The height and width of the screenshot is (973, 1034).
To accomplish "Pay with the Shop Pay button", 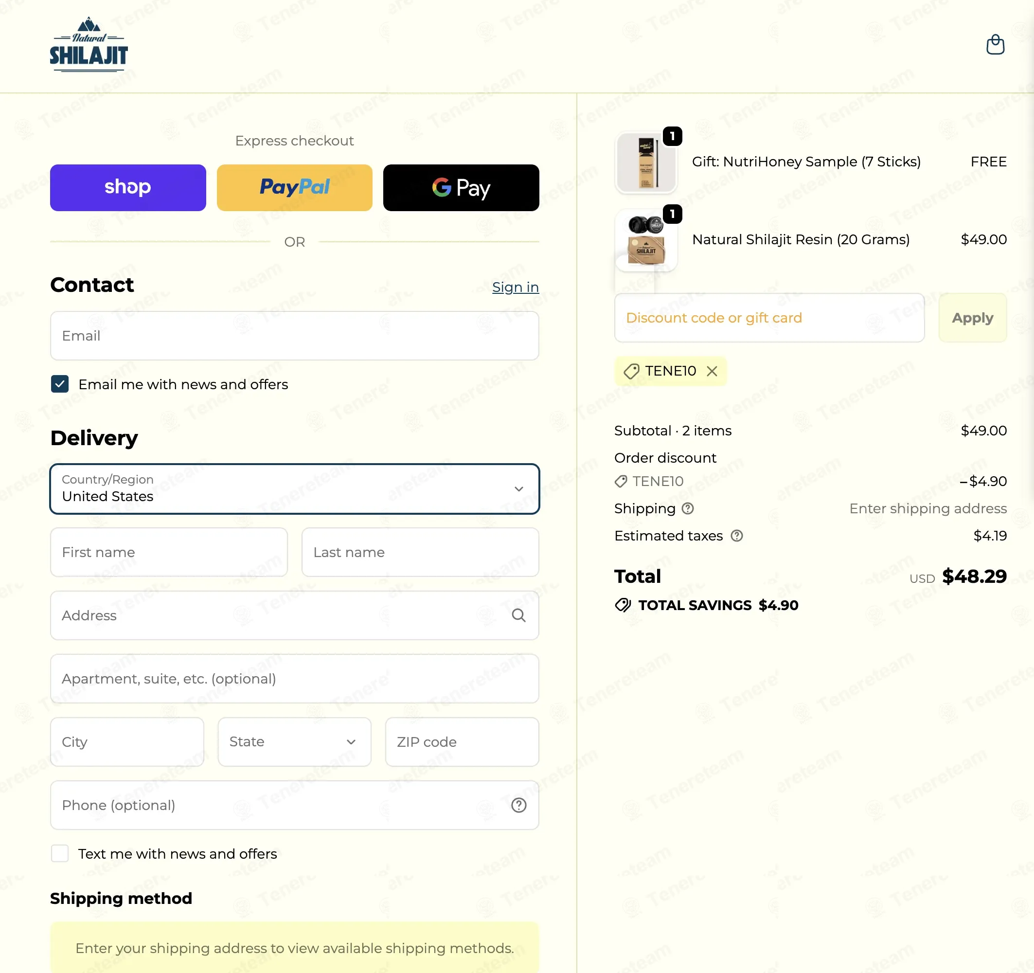I will coord(128,187).
